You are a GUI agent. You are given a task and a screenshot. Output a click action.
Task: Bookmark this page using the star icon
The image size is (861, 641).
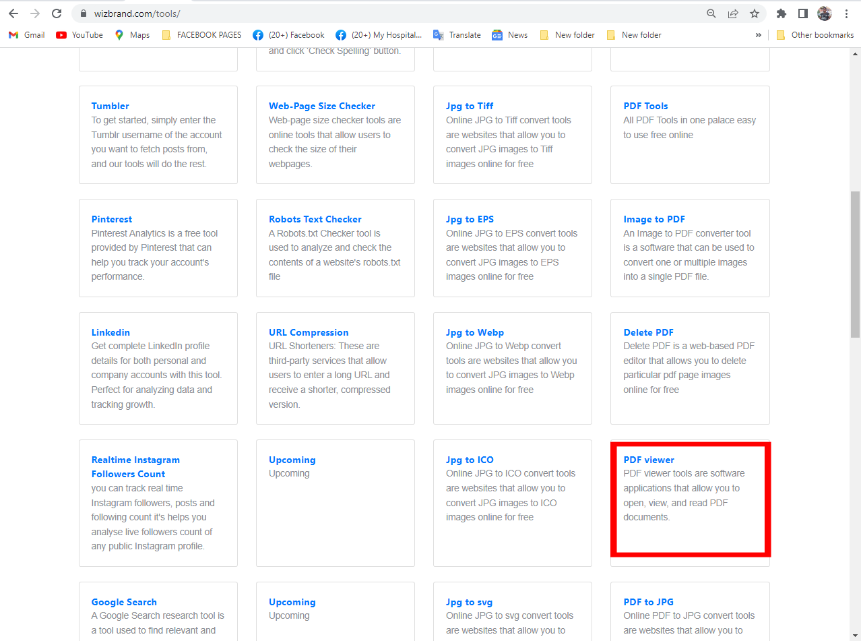(x=755, y=13)
